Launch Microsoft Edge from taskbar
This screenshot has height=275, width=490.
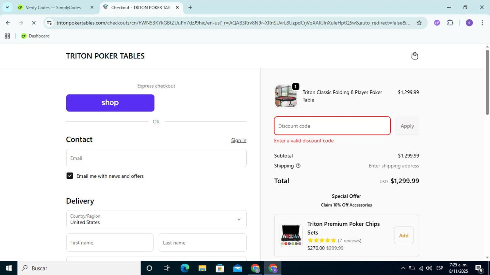coord(185,268)
